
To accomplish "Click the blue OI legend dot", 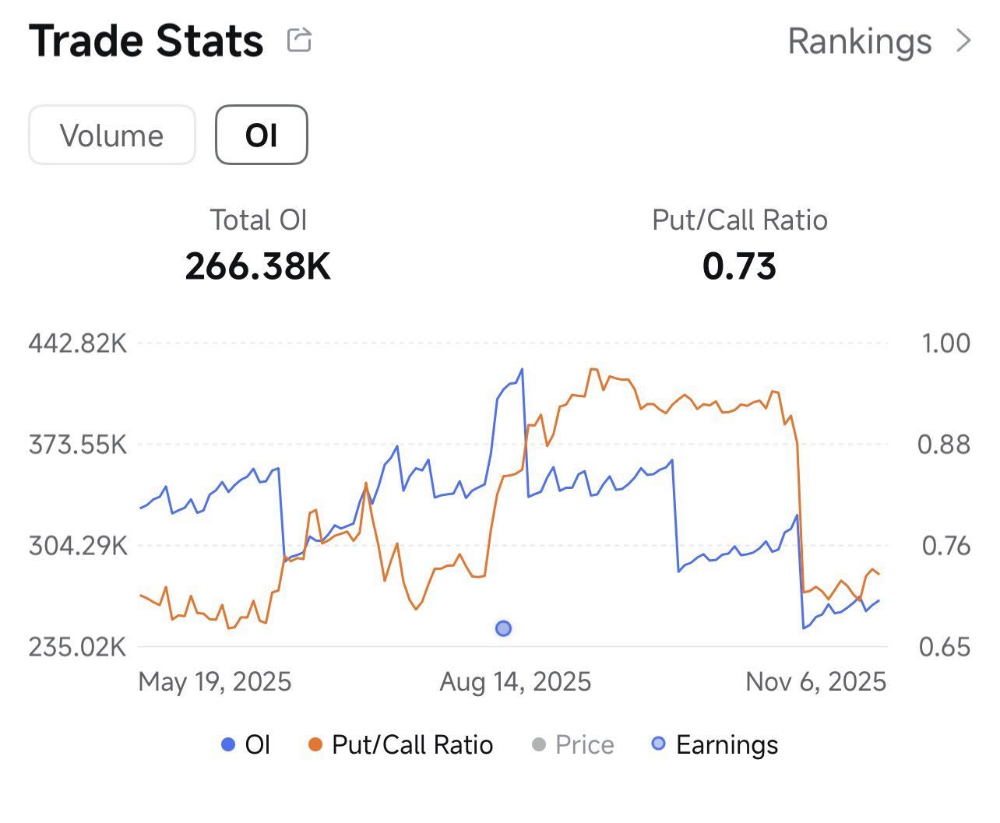I will point(228,744).
